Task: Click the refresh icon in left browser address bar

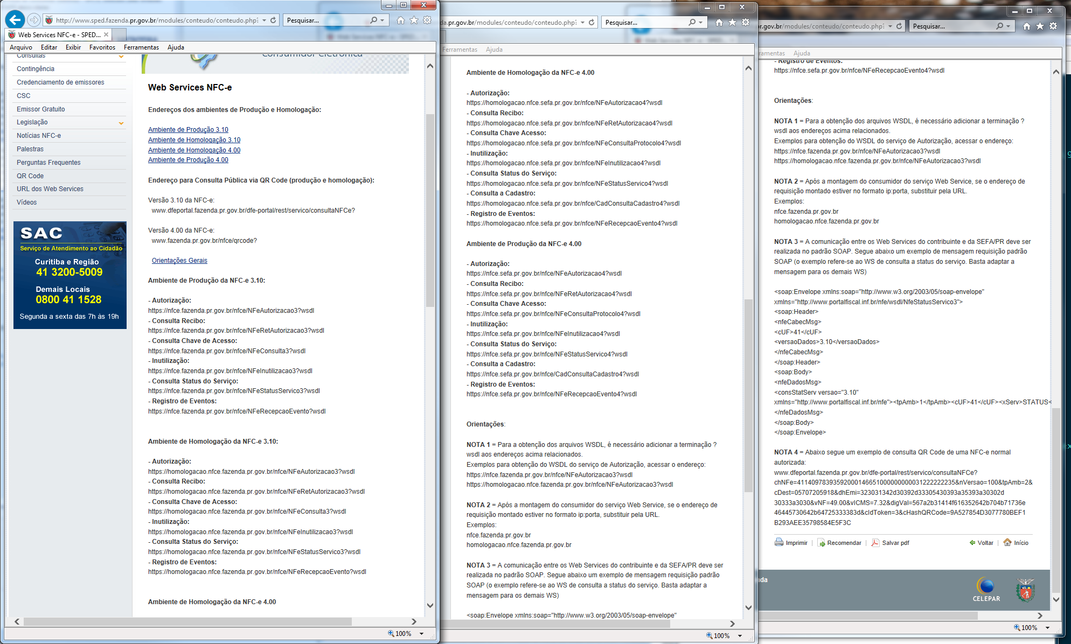Action: point(273,20)
